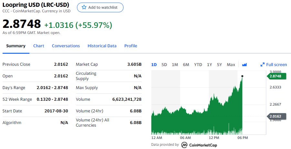Image resolution: width=291 pixels, height=149 pixels.
Task: Click the 'CCC - CoinMarketCap. Currency in USD' subtitle
Action: (37, 11)
